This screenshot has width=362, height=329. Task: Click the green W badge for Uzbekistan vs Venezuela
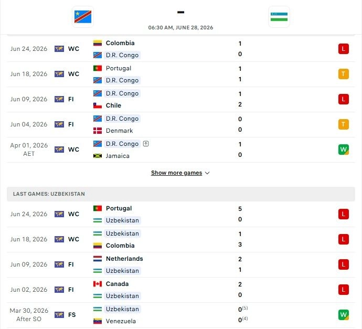pos(343,315)
